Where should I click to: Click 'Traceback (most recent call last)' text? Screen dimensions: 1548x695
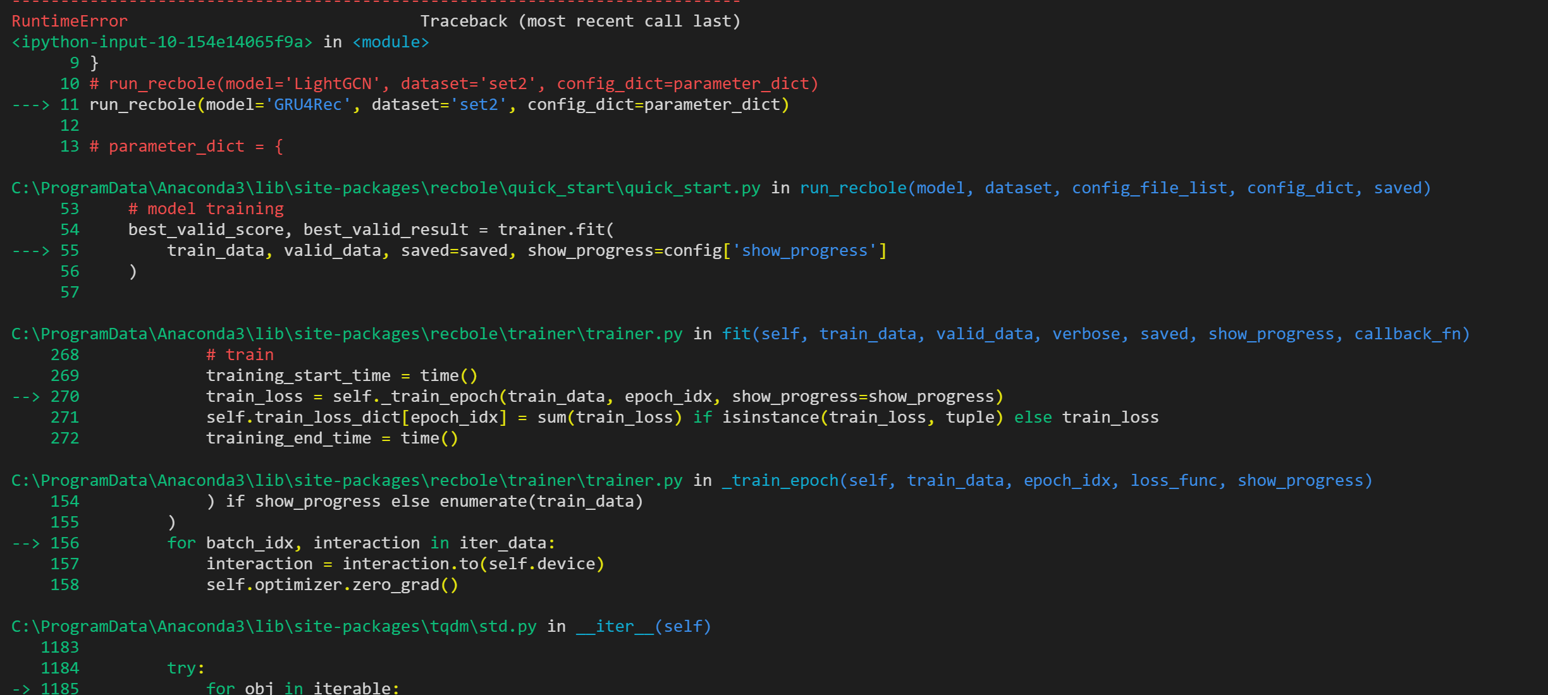pyautogui.click(x=580, y=21)
